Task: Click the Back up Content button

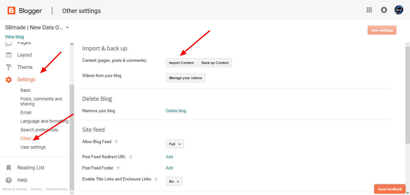Action: tap(215, 63)
